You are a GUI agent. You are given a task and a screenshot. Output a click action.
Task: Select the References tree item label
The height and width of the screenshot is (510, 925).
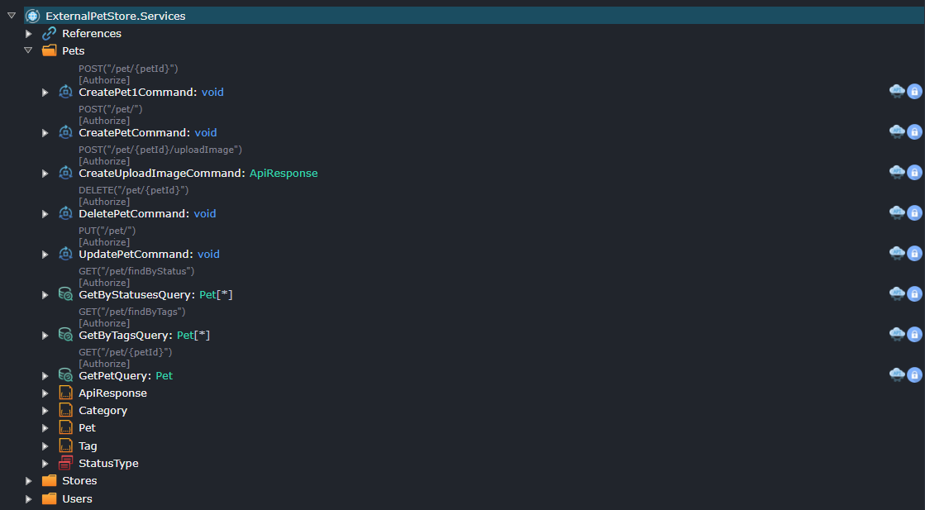click(x=92, y=34)
